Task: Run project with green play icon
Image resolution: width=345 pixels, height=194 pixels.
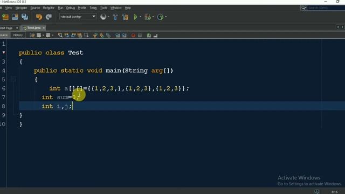Action: (x=135, y=17)
